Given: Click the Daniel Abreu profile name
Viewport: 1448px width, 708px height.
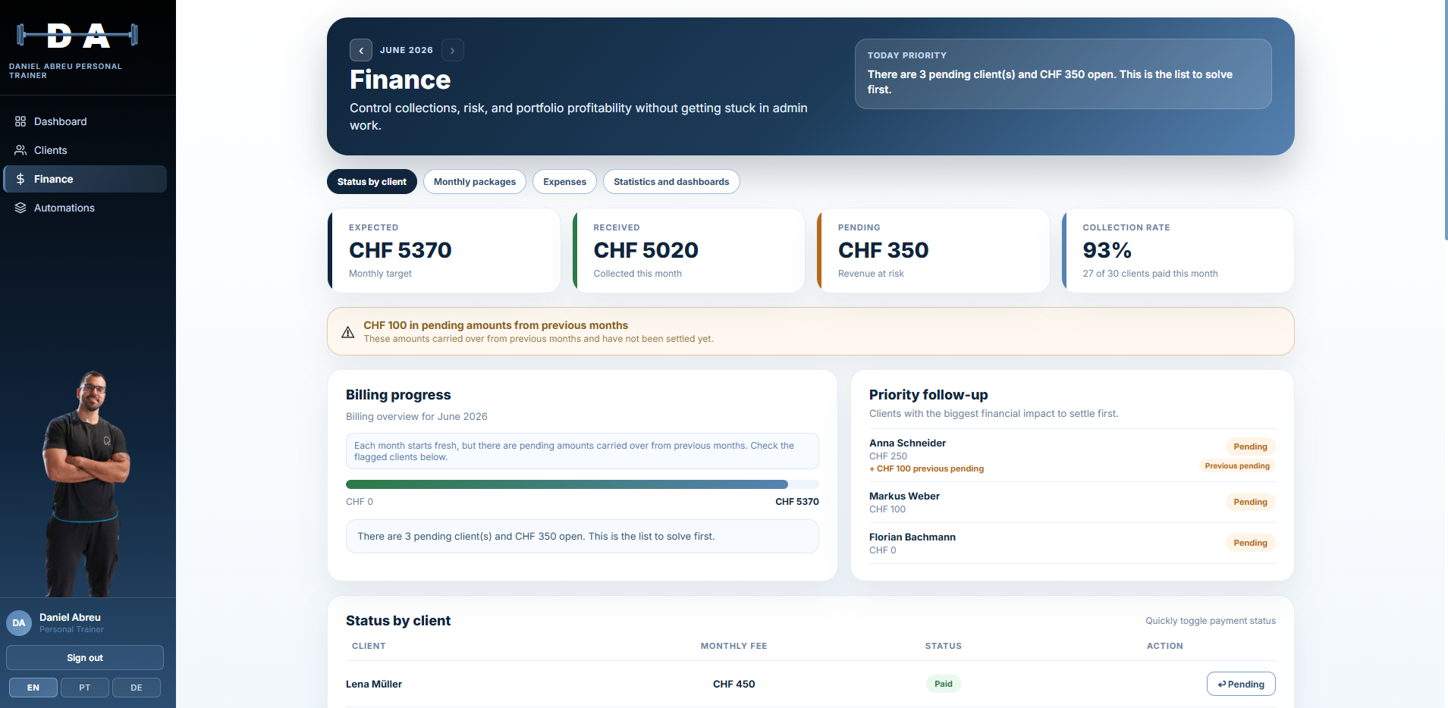Looking at the screenshot, I should tap(70, 618).
